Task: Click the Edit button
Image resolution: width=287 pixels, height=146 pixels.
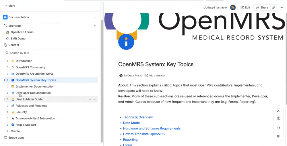Action: (x=245, y=7)
